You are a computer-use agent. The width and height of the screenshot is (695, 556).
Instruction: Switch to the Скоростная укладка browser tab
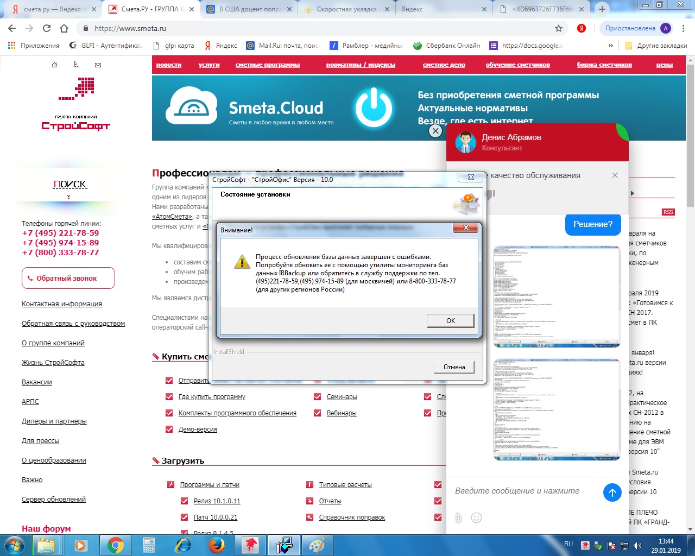click(x=346, y=9)
